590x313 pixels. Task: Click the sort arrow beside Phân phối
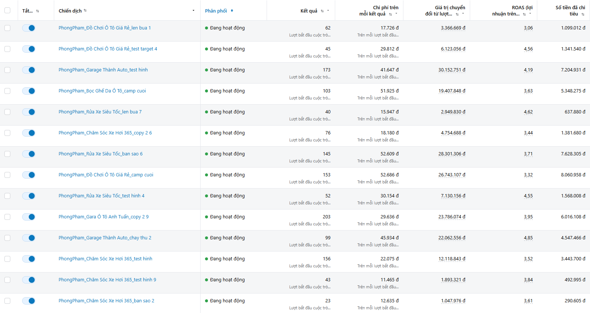click(x=232, y=11)
